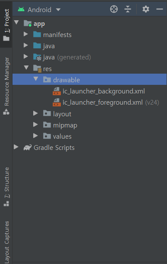The height and width of the screenshot is (264, 167).
Task: Click the res resources folder icon
Action: tap(37, 68)
